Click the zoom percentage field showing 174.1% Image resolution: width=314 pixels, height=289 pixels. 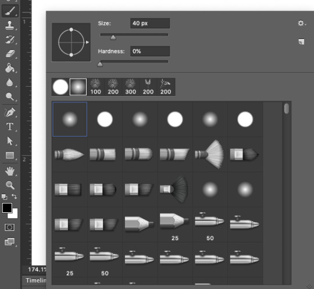(x=37, y=270)
